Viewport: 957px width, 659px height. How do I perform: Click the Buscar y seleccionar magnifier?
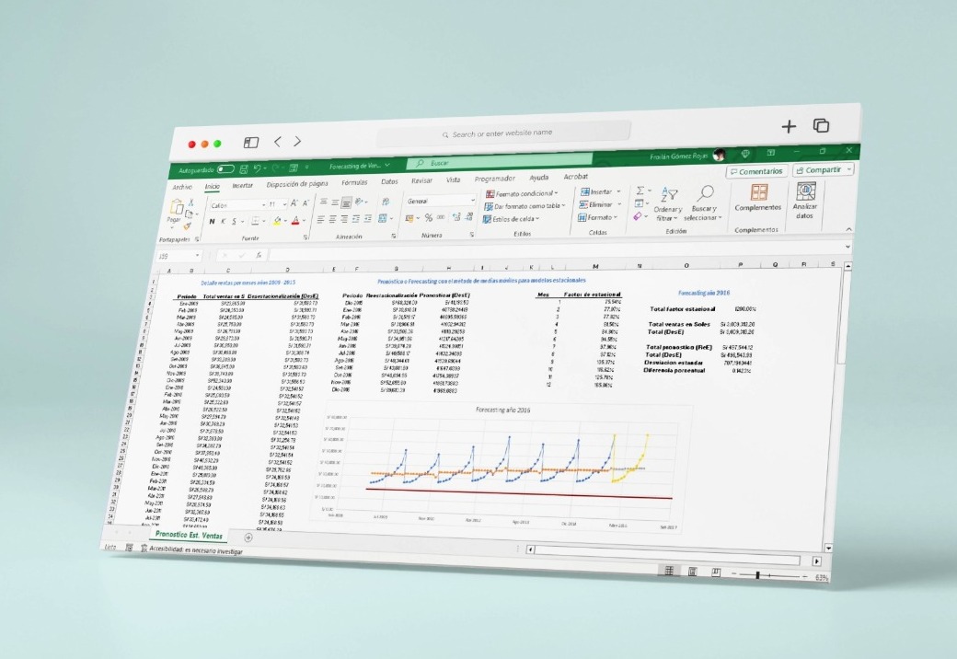(706, 193)
